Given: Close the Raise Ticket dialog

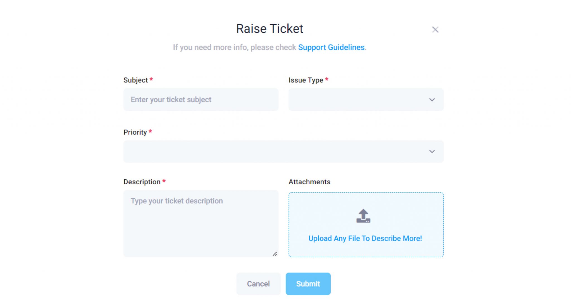Looking at the screenshot, I should click(435, 30).
